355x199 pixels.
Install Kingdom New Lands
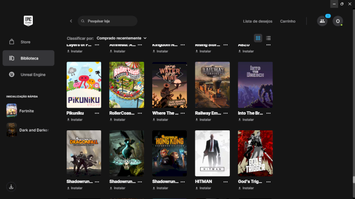160,51
